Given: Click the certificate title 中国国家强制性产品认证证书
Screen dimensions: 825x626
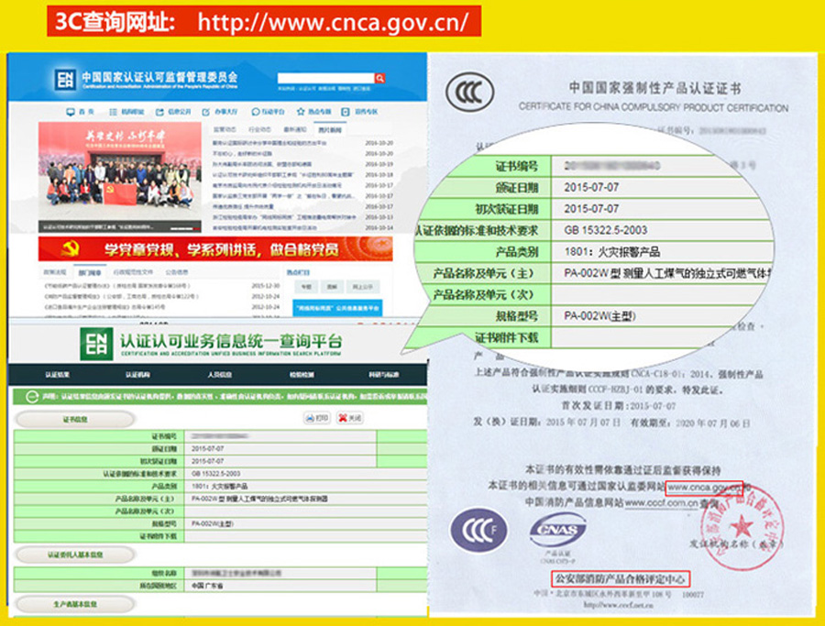Looking at the screenshot, I should coord(655,88).
